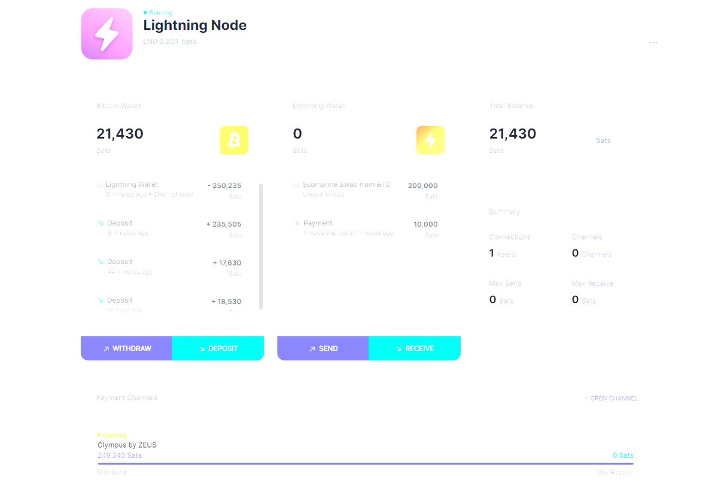
Task: Click the 249,340 Sats channel amount
Action: click(x=120, y=455)
